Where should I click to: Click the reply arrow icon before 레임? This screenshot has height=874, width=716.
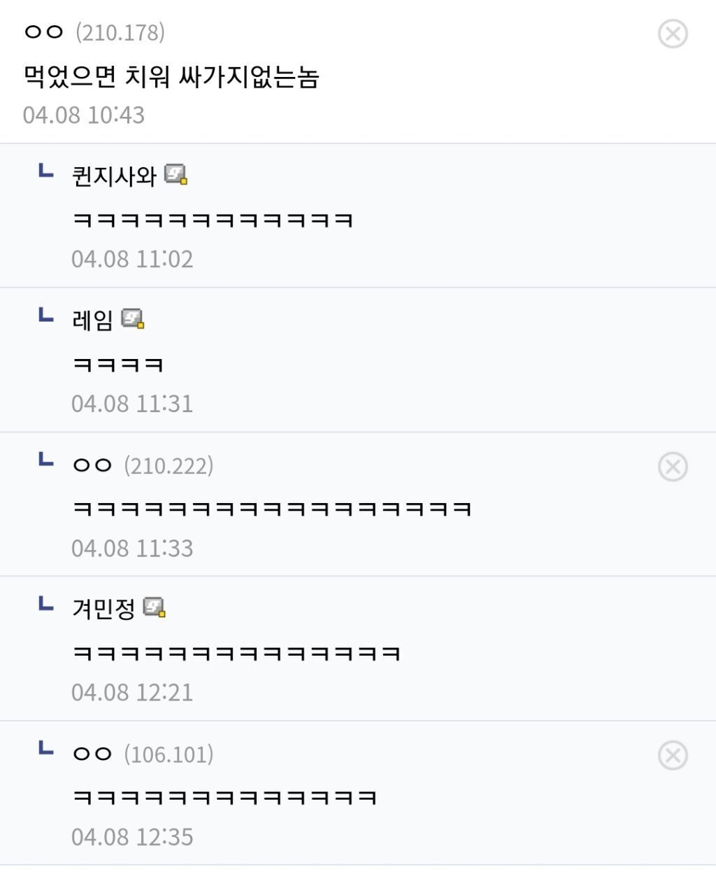click(45, 315)
